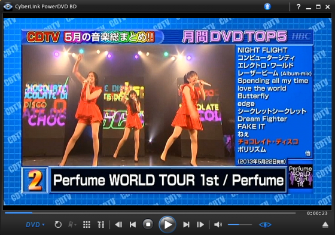
Task: Skip to next chapter
Action: tap(186, 225)
